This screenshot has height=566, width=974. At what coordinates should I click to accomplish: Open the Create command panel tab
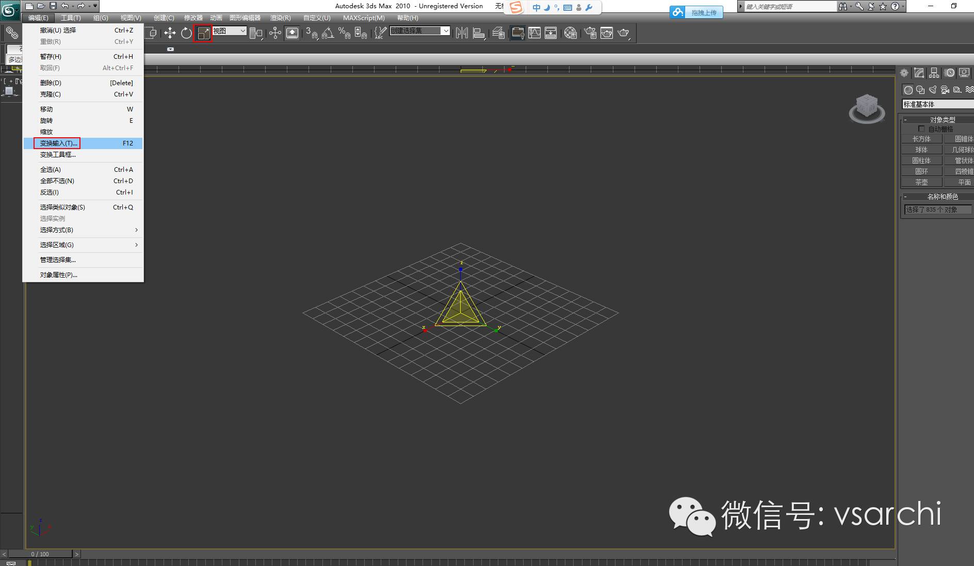pos(904,73)
